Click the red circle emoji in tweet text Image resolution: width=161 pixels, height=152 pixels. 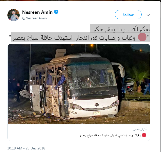[142, 37]
